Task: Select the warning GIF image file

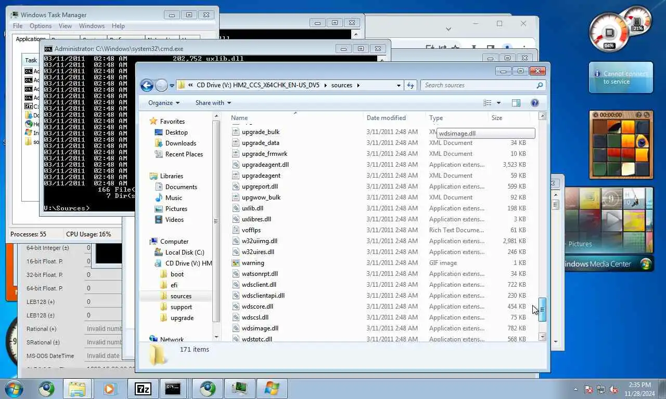Action: tap(253, 263)
